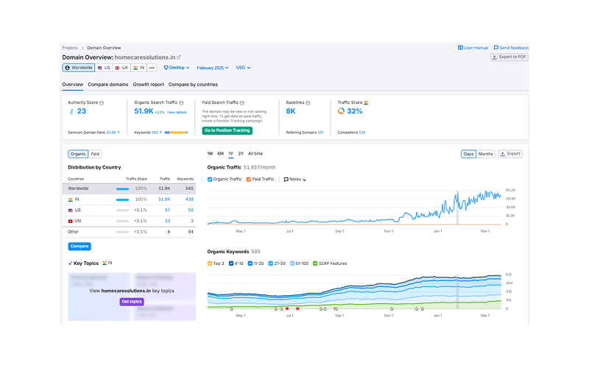The image size is (589, 368).
Task: Toggle the Paid Traffic checkbox
Action: 249,179
